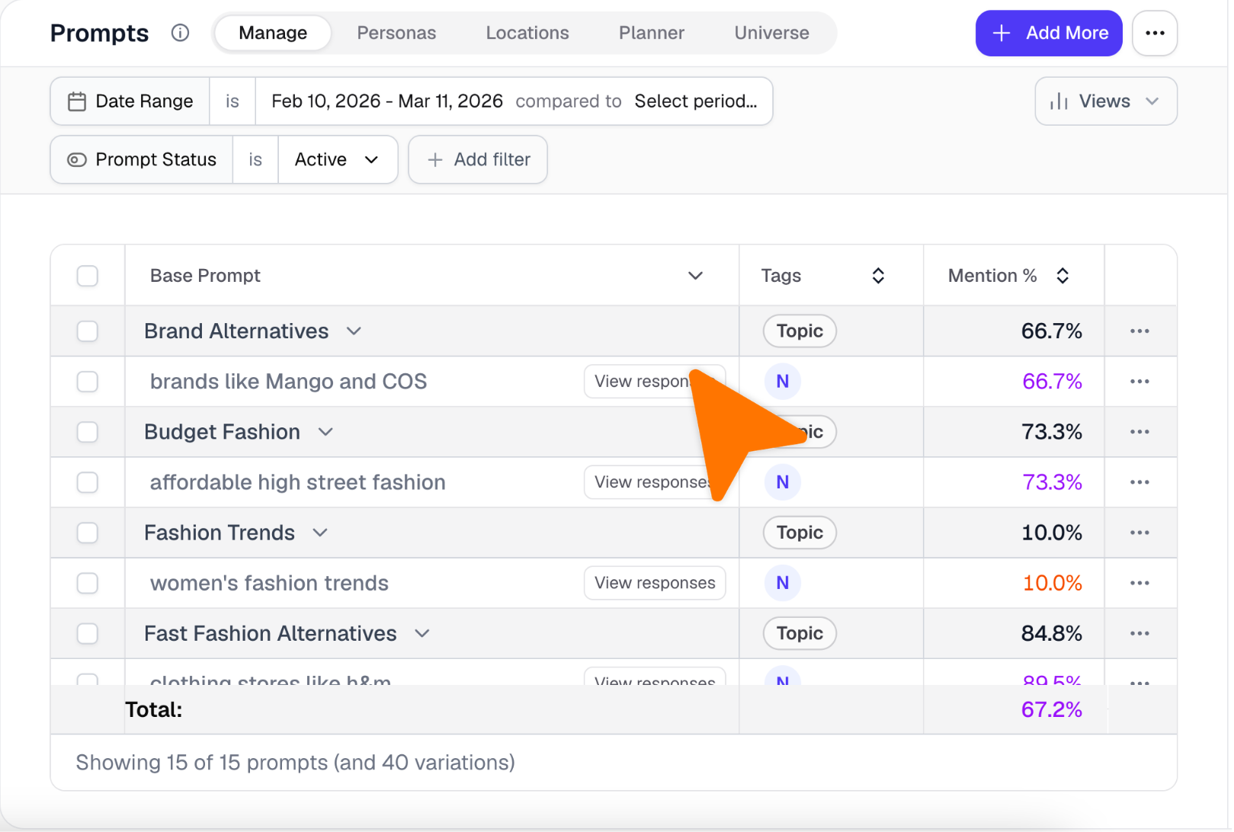Collapse the Fashion Trends group
1234x832 pixels.
tap(319, 532)
